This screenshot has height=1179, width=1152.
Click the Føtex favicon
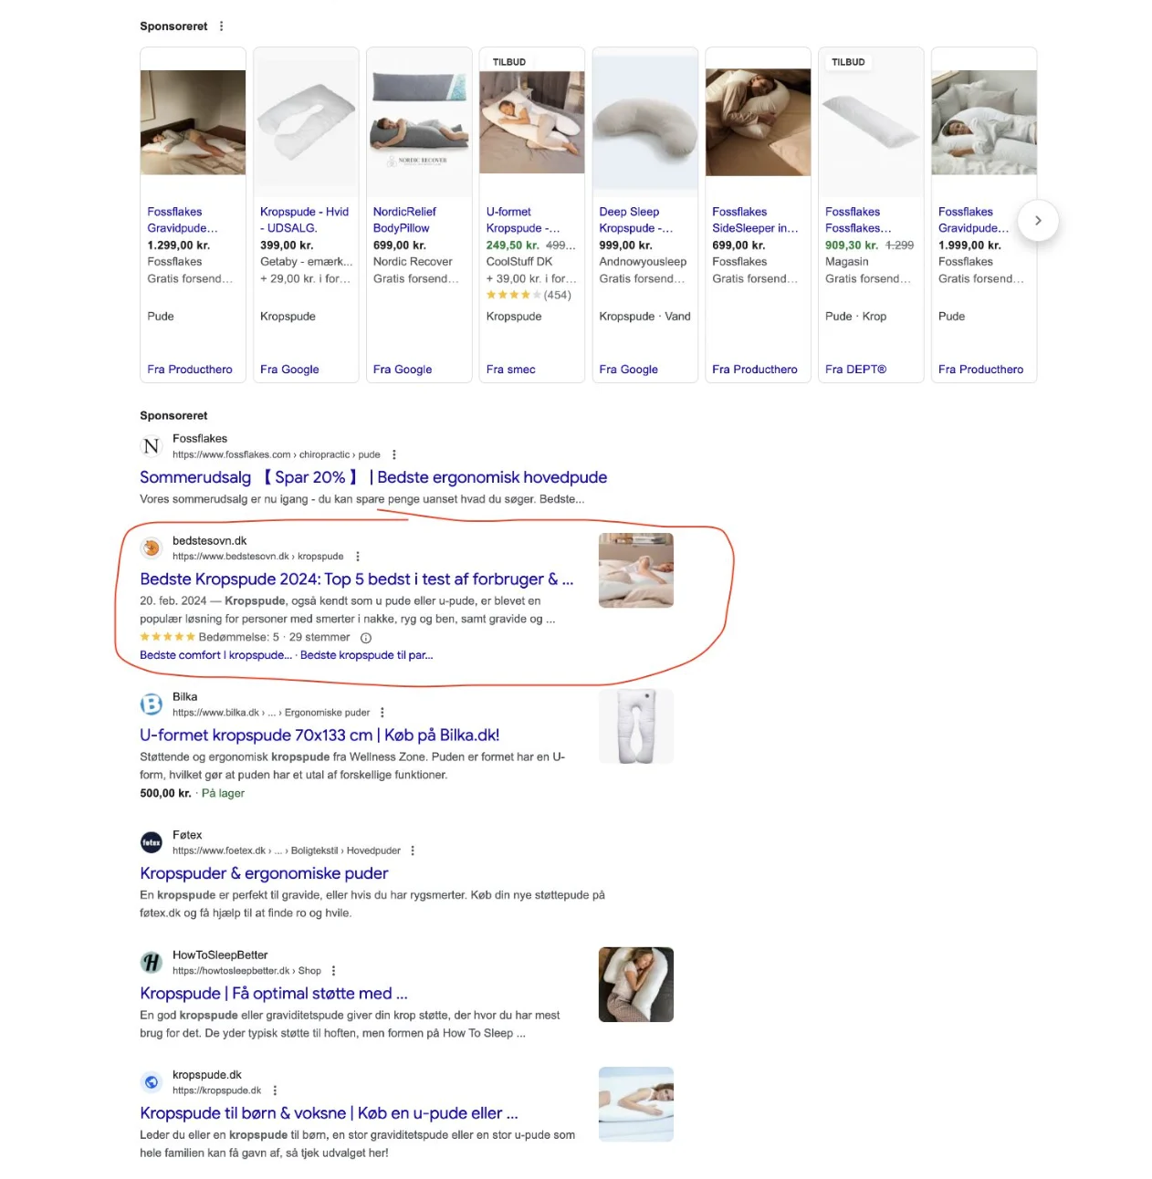click(152, 842)
